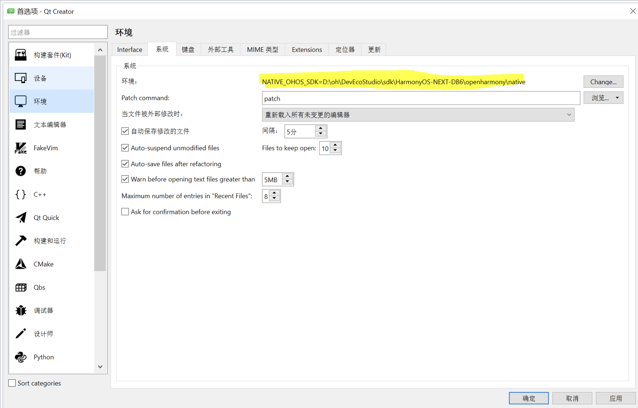Open the Qbs category icon
This screenshot has width=638, height=408.
click(x=21, y=287)
